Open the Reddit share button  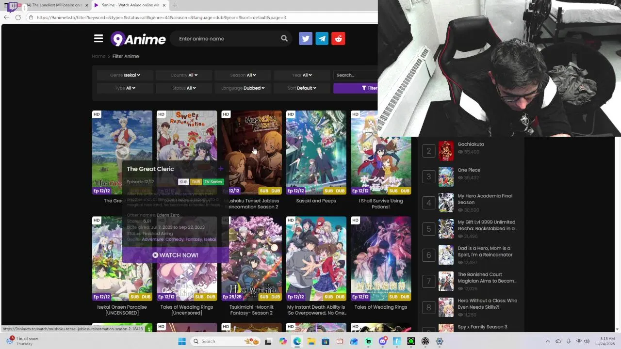click(339, 39)
